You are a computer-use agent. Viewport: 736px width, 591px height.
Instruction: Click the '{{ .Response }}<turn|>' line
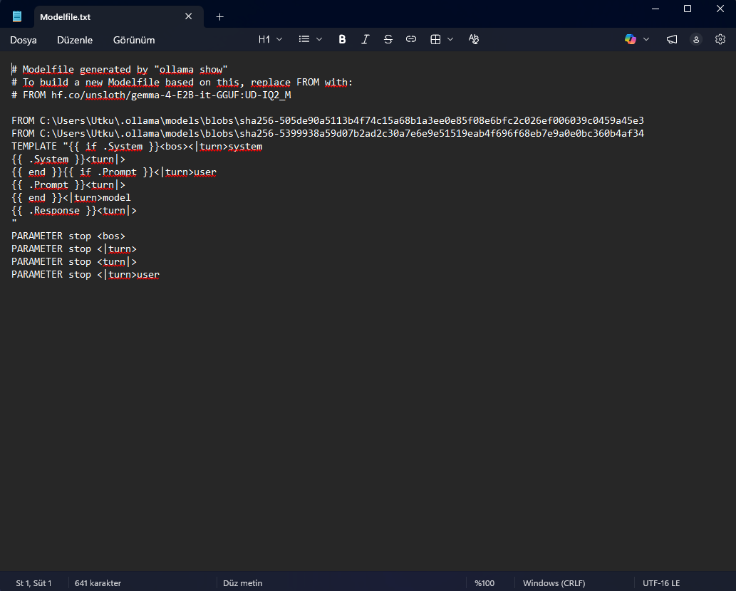click(74, 211)
